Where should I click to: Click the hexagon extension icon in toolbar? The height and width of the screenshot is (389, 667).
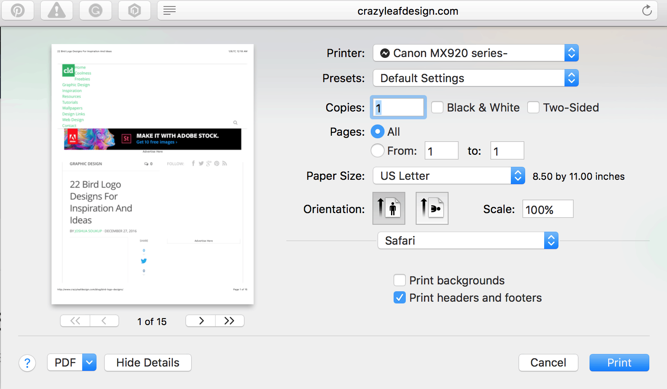(x=135, y=10)
